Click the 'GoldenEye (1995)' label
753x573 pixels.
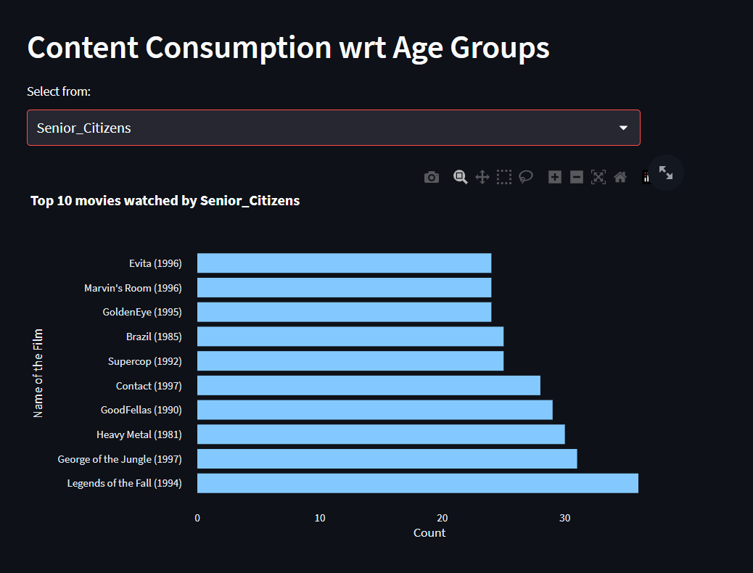pos(142,312)
